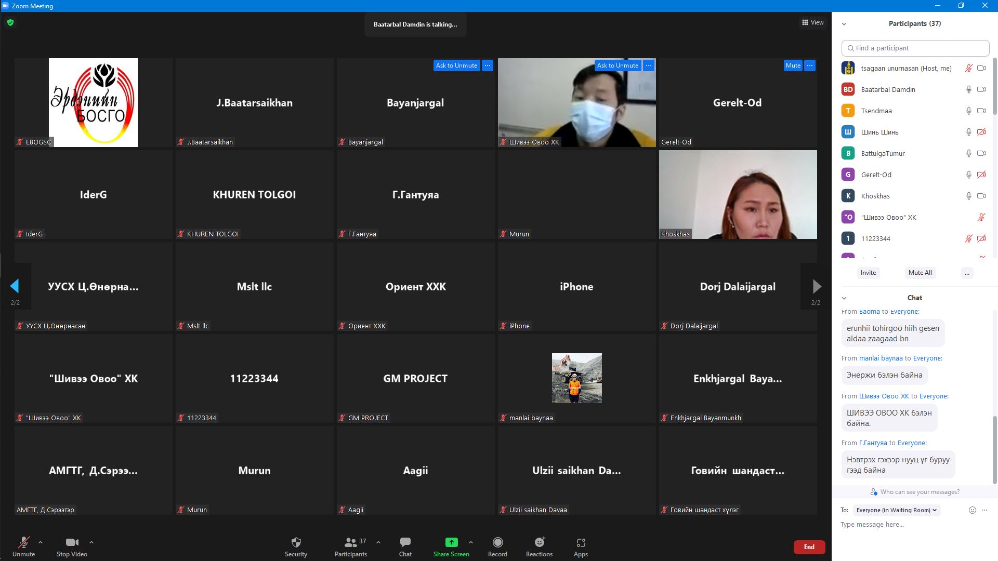The height and width of the screenshot is (561, 998).
Task: Open more options on Gerelt-Od tile
Action: coord(809,65)
